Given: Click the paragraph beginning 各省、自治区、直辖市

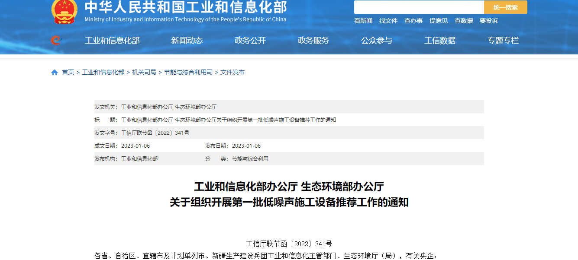Looking at the screenshot, I should click(x=267, y=256).
